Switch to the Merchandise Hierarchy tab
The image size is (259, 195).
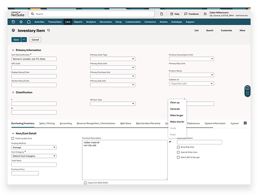point(148,123)
